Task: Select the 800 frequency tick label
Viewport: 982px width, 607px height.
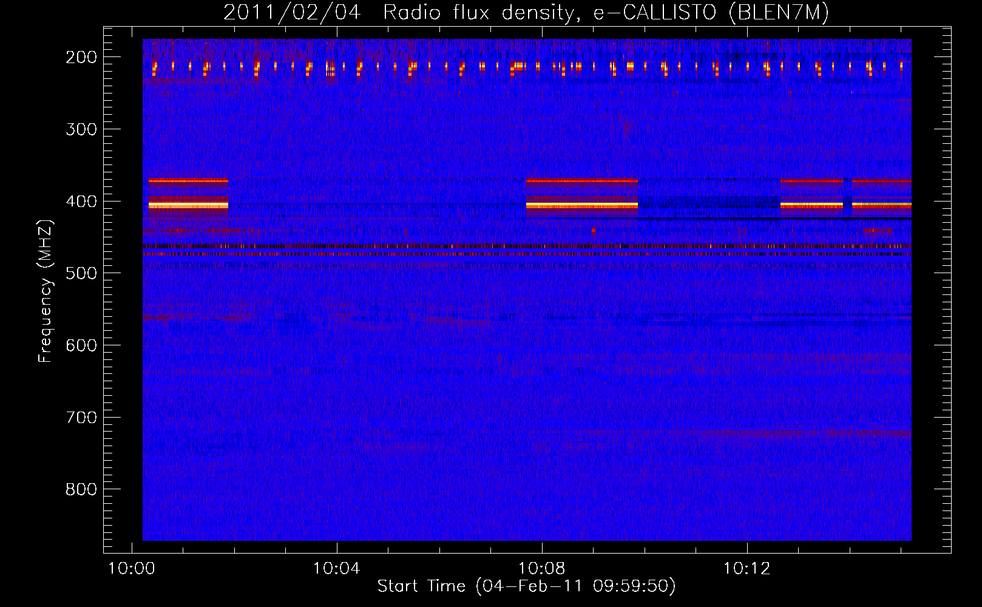Action: (81, 489)
